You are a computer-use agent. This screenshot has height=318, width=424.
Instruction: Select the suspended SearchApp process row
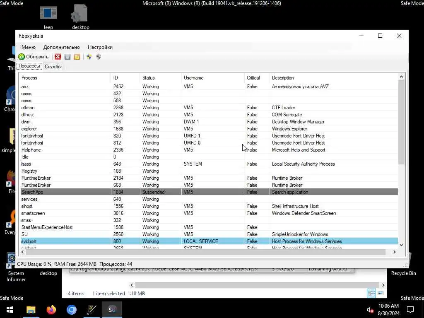click(x=209, y=192)
